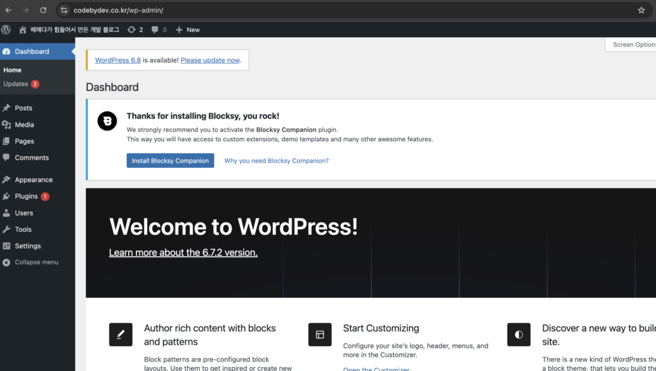Open 'Why you need Blocksy Companion?' link
Image resolution: width=656 pixels, height=371 pixels.
(277, 161)
